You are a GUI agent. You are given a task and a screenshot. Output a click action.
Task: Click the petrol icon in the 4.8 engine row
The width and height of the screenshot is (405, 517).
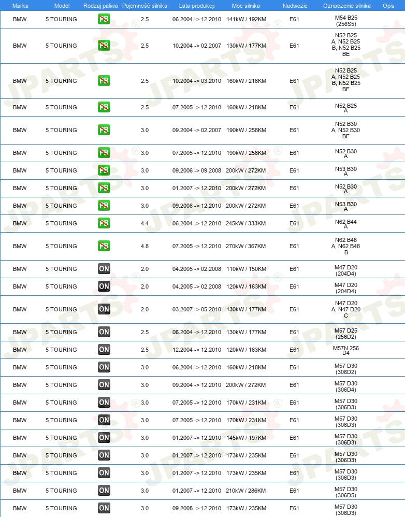coord(104,246)
